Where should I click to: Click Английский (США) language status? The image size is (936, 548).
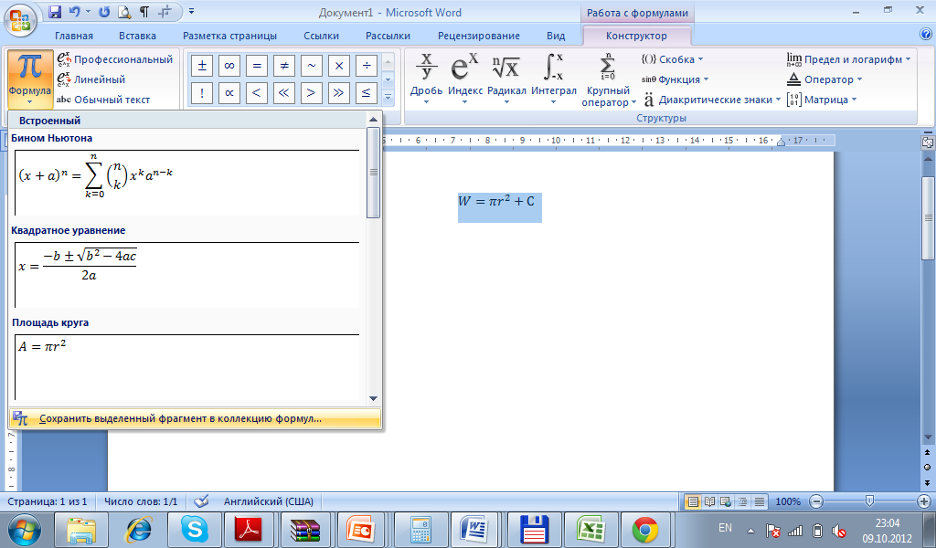(269, 501)
